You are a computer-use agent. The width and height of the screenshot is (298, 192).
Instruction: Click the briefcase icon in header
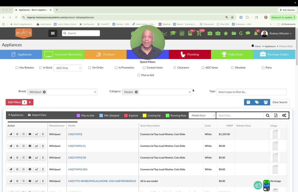210,33
